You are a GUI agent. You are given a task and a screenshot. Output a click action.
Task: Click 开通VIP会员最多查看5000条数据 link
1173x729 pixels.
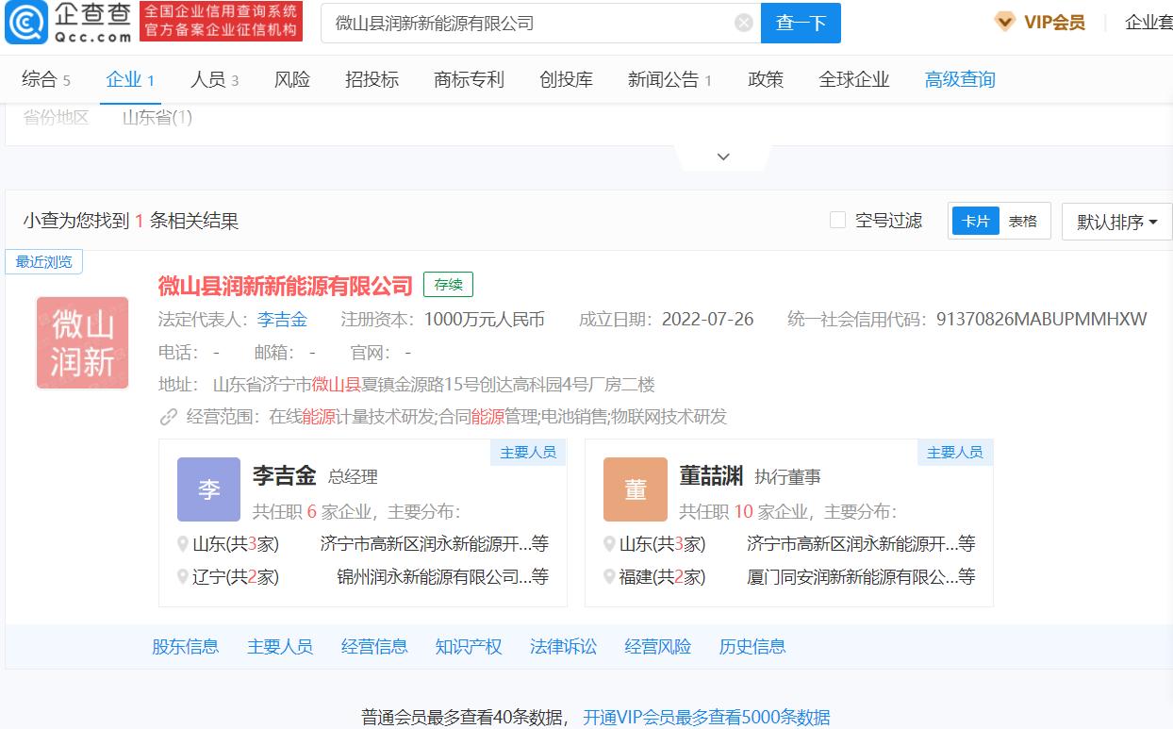coord(706,717)
